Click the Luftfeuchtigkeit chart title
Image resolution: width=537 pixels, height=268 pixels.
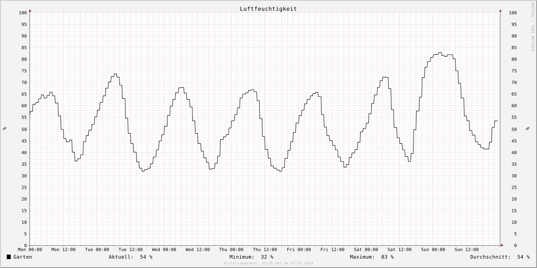268,8
